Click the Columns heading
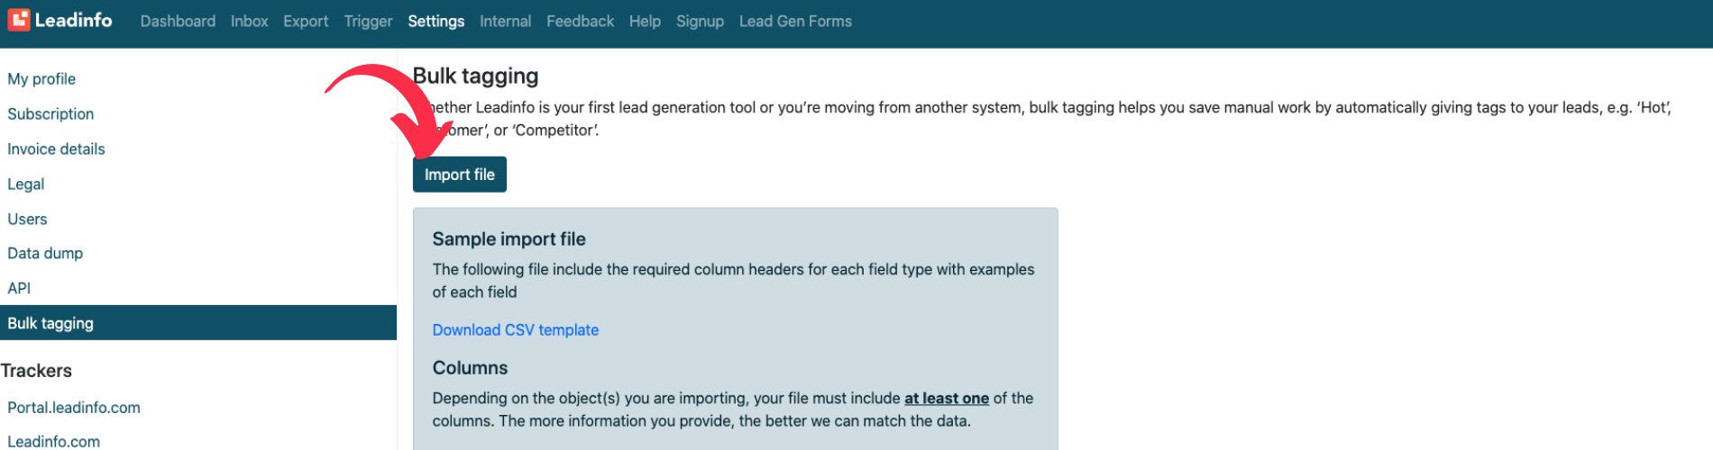This screenshot has height=450, width=1713. pyautogui.click(x=470, y=368)
